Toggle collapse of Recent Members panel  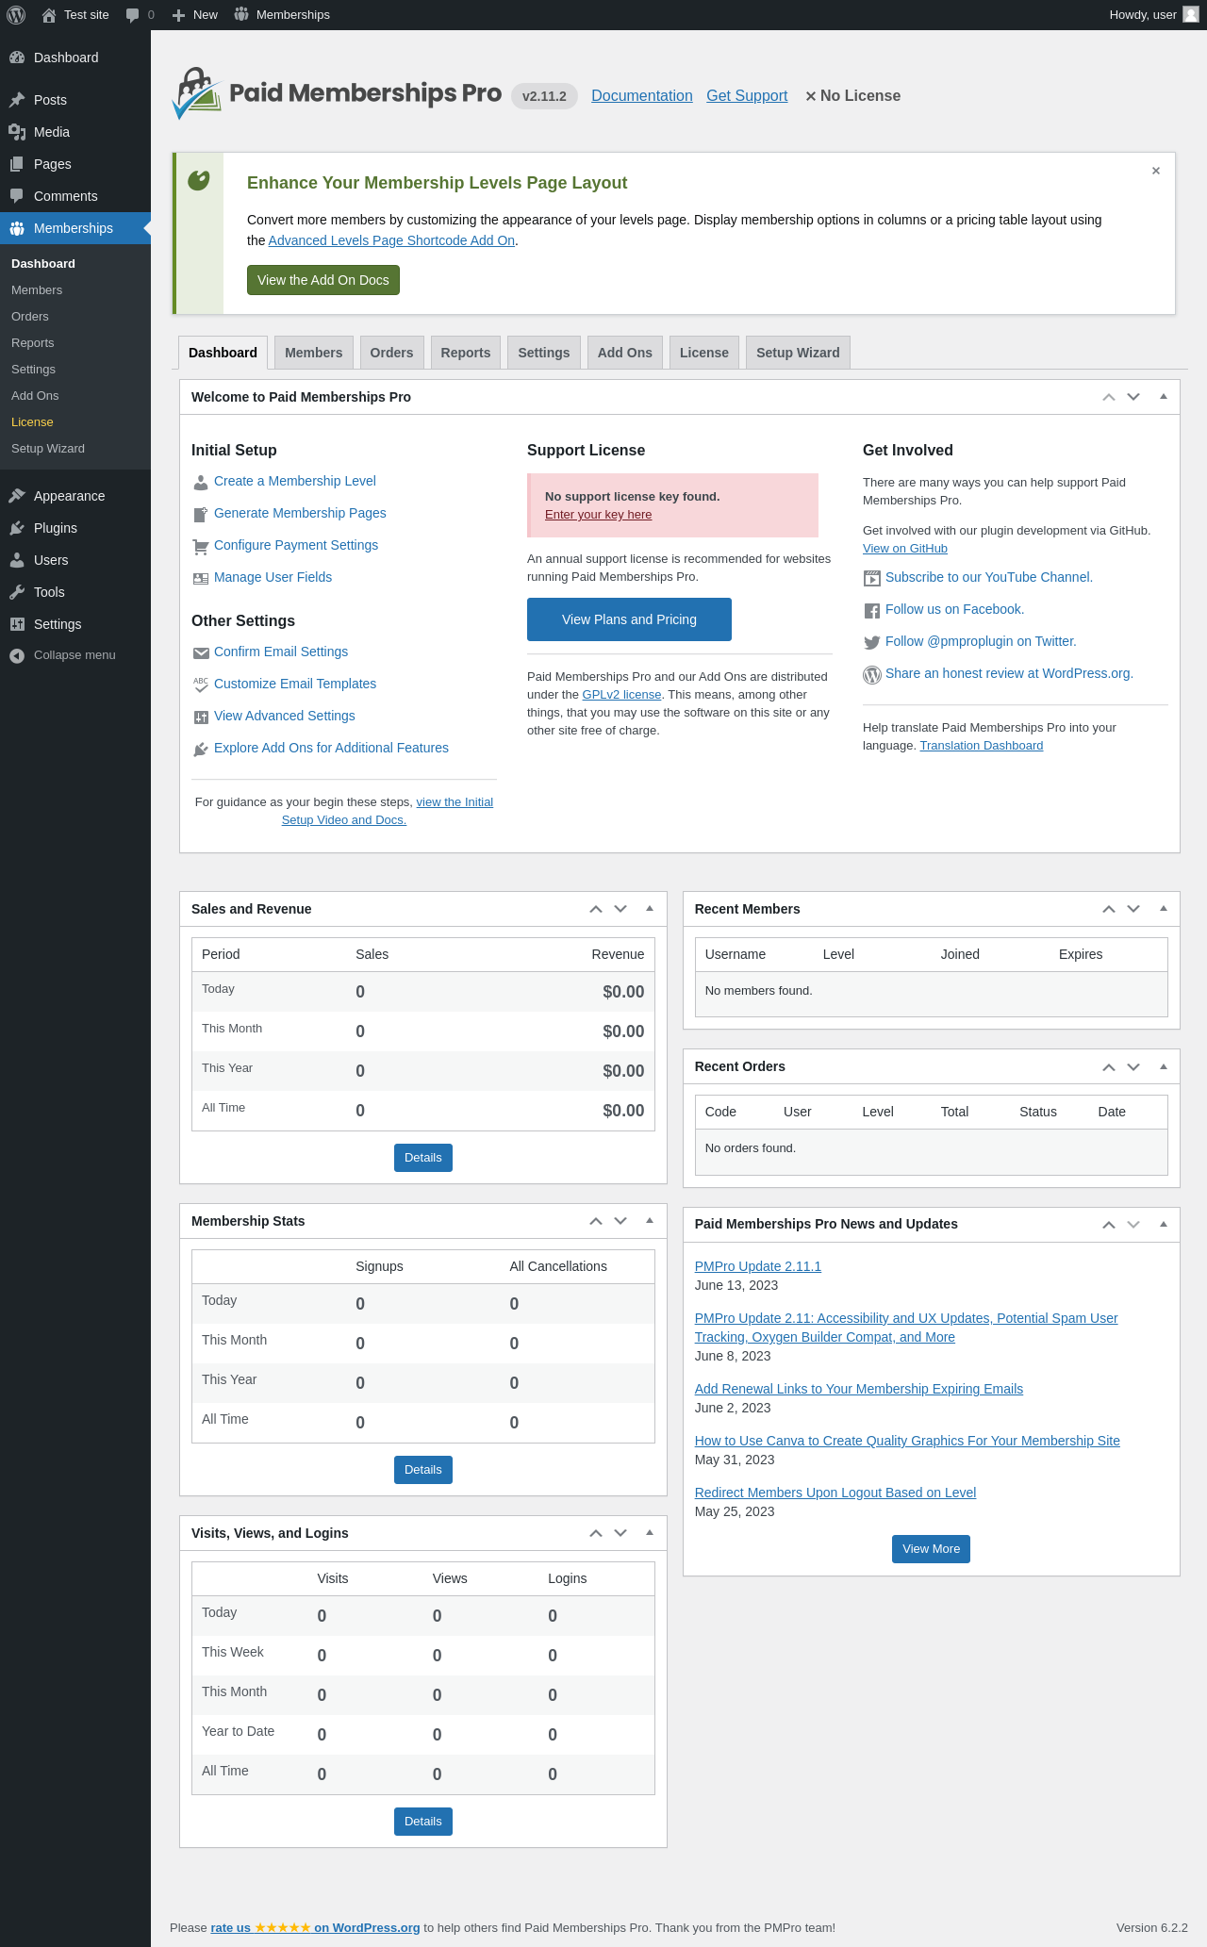[x=1164, y=909]
